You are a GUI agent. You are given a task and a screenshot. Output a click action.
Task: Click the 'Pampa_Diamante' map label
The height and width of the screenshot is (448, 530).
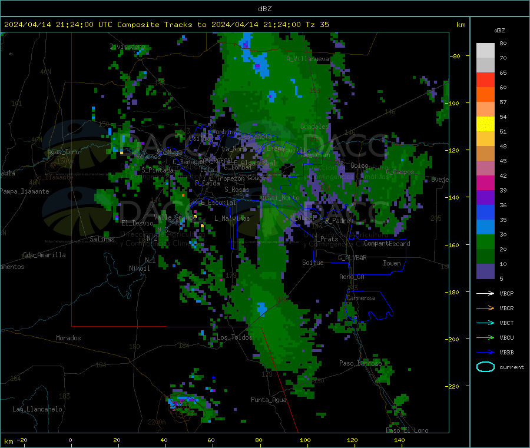[x=24, y=191]
